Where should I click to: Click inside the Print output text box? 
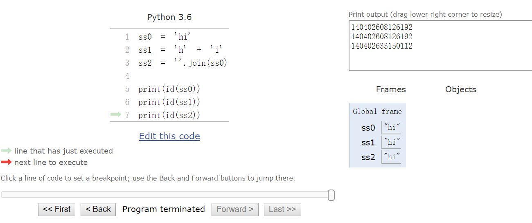click(x=440, y=57)
